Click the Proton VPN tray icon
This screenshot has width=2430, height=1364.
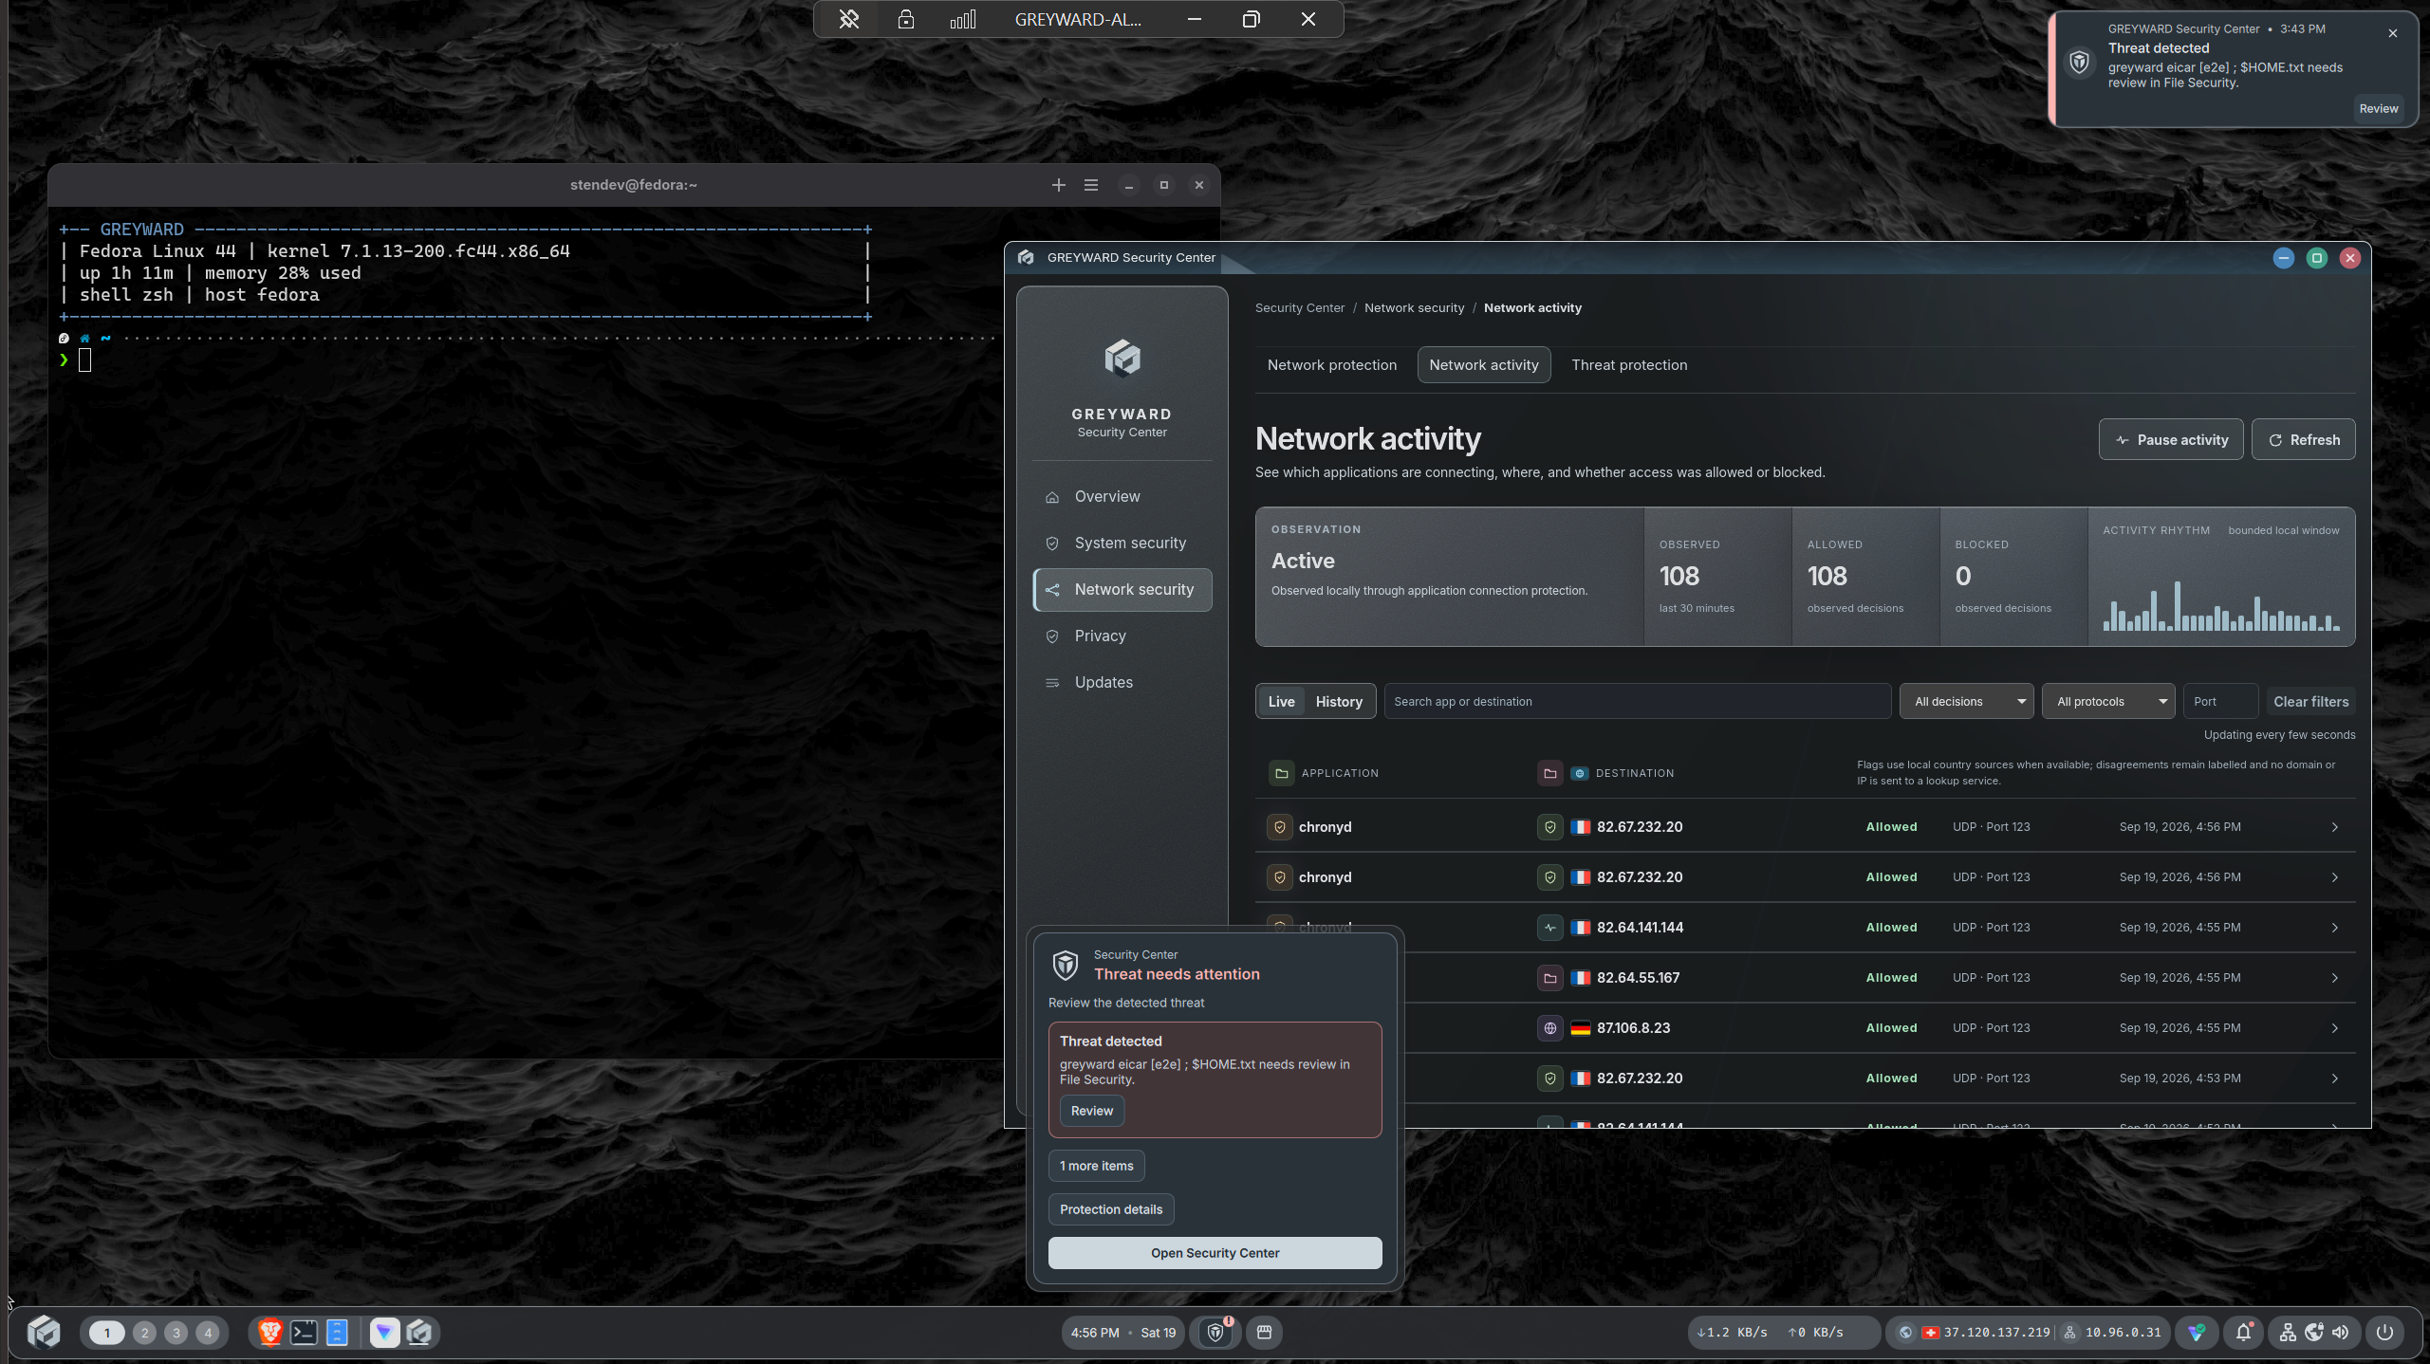2196,1332
